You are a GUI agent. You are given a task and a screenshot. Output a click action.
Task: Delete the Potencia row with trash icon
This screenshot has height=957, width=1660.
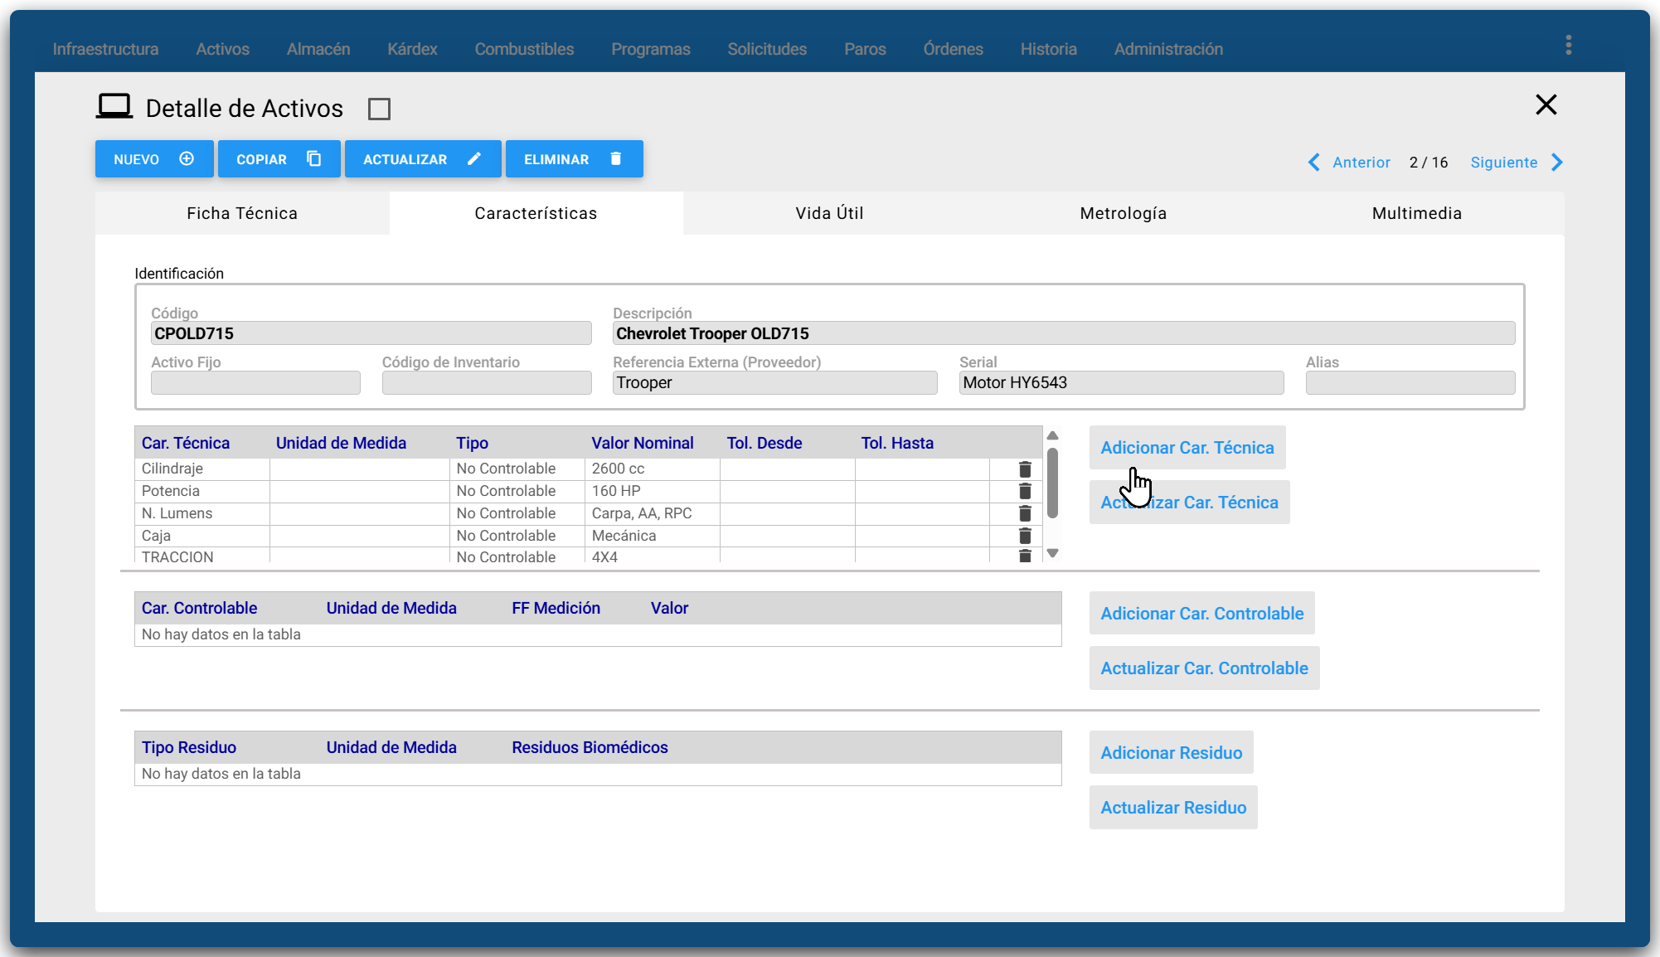(1025, 491)
